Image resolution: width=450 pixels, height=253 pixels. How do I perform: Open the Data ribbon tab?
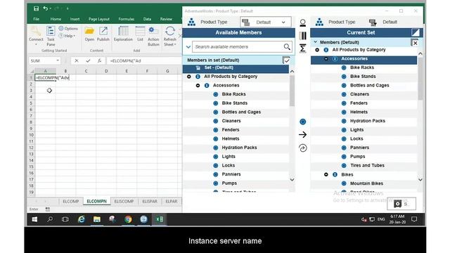[x=147, y=19]
